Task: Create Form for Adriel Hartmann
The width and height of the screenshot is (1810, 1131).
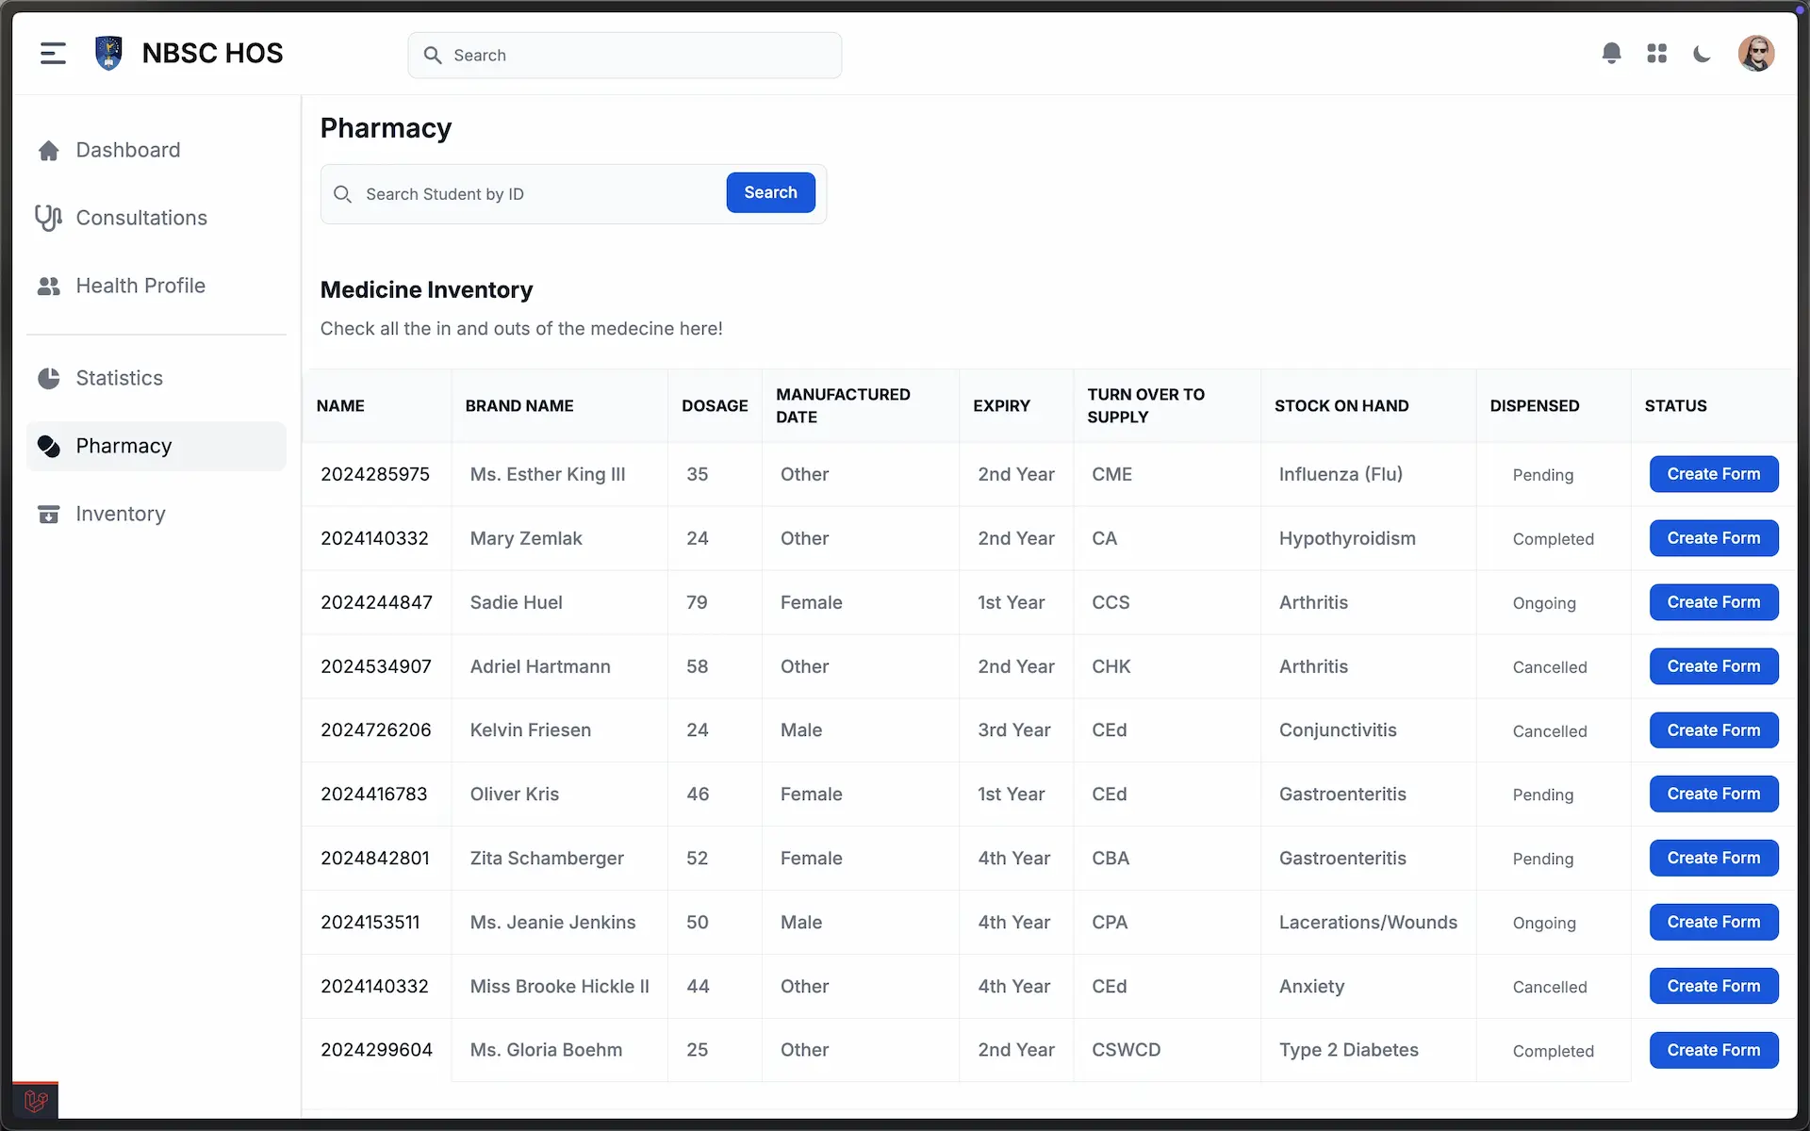Action: [1714, 666]
